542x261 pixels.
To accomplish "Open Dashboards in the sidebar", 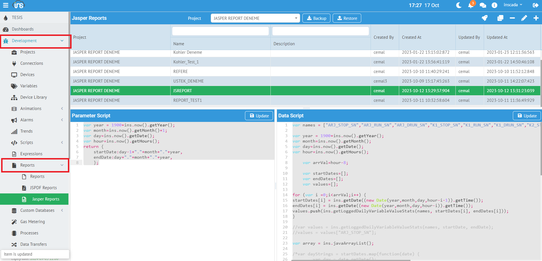I will 34,29.
